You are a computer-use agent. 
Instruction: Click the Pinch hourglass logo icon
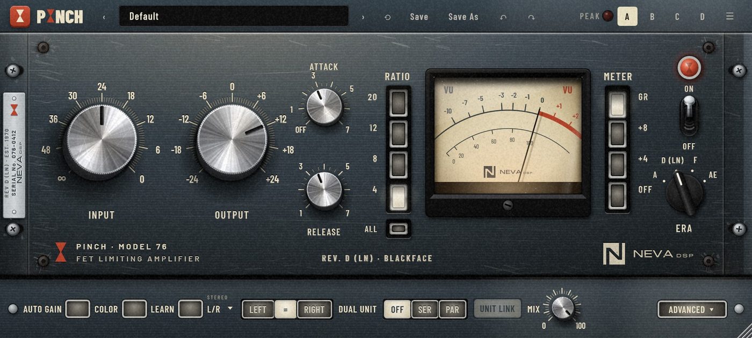pyautogui.click(x=20, y=17)
